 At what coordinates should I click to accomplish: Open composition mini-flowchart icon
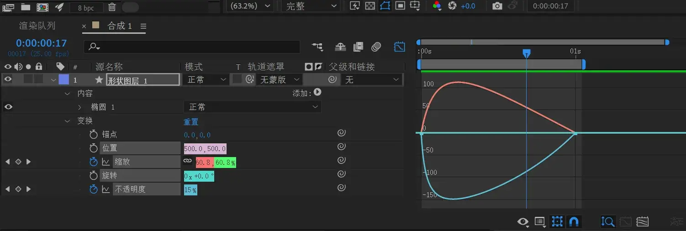click(x=317, y=47)
